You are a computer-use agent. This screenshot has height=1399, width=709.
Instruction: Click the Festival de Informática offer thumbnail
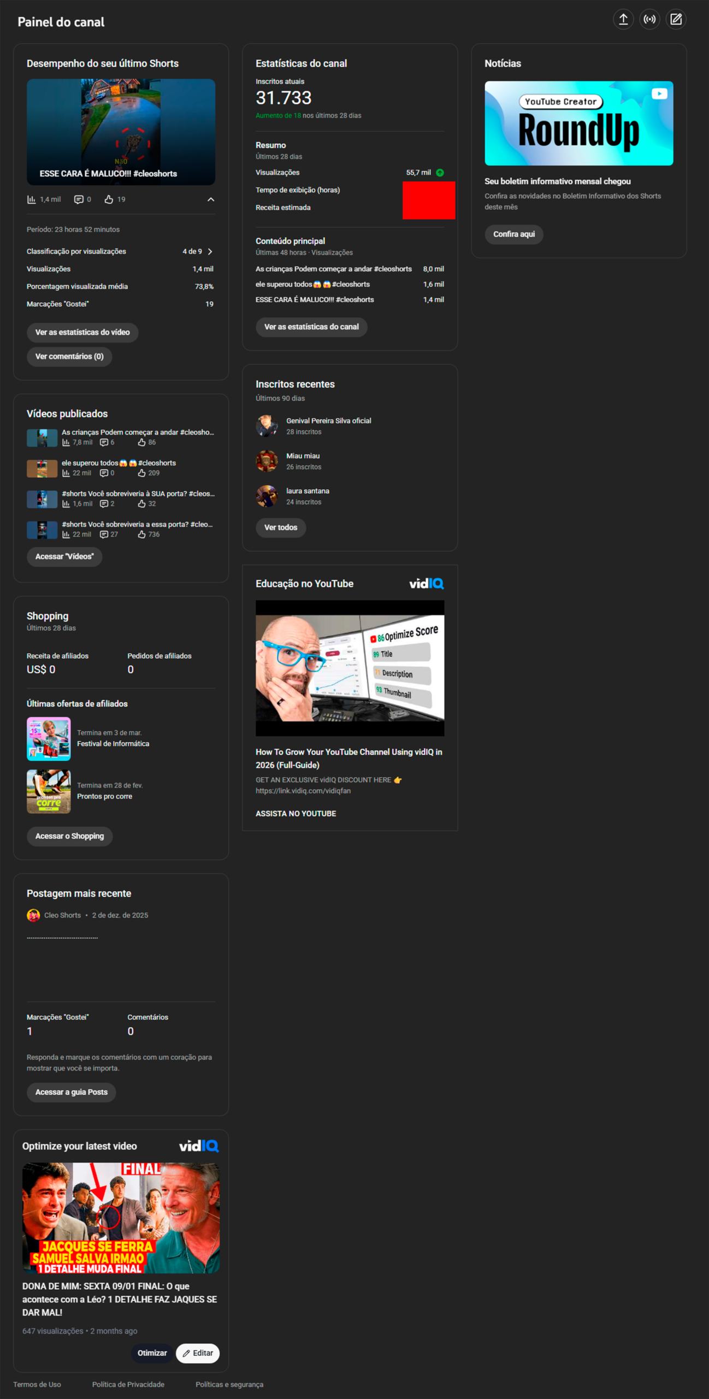49,738
